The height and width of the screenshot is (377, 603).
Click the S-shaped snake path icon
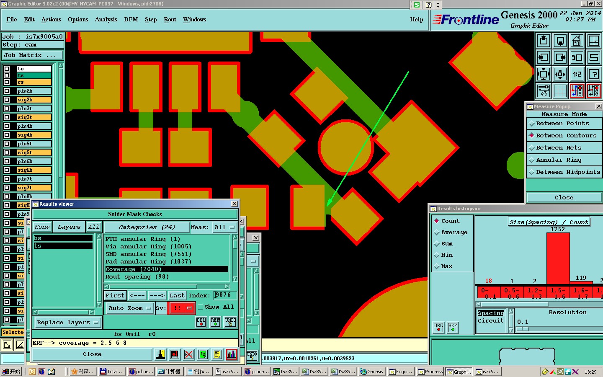pos(594,57)
